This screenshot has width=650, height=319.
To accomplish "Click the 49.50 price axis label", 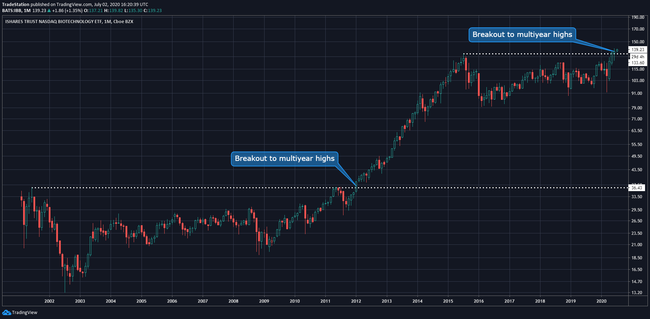I will [637, 156].
